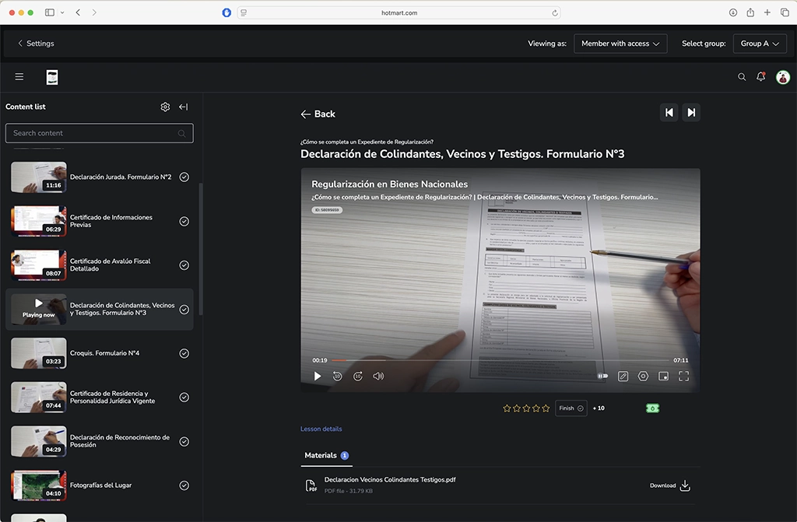Click the Finish lesson button
Viewport: 797px width, 522px height.
[x=571, y=408]
